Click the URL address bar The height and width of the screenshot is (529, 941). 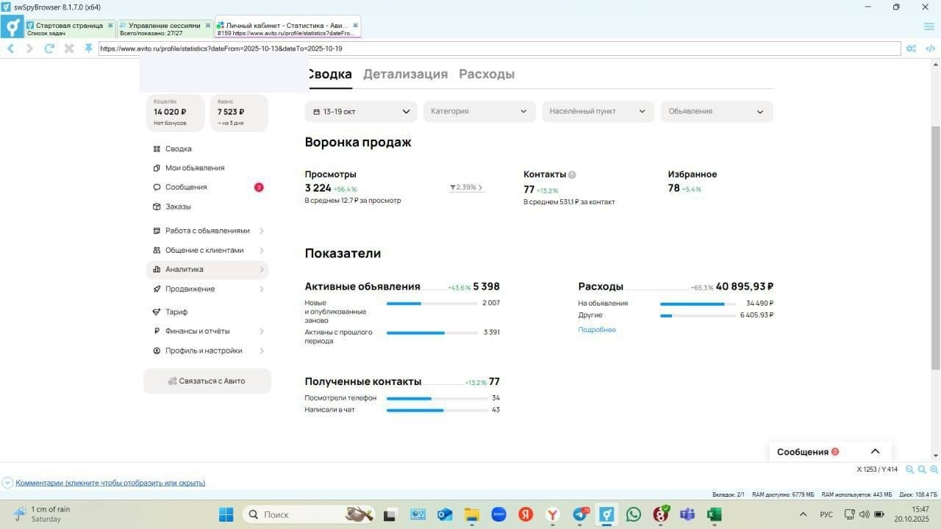coord(499,48)
